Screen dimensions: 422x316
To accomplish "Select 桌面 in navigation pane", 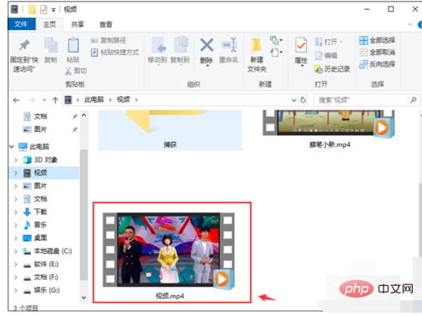I will [x=40, y=238].
